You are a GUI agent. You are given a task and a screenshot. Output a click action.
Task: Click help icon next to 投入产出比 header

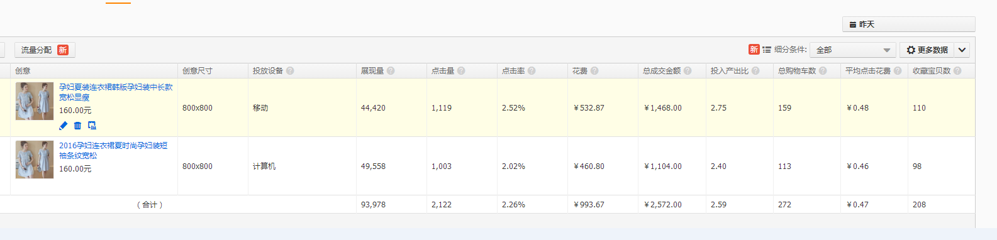pos(755,71)
